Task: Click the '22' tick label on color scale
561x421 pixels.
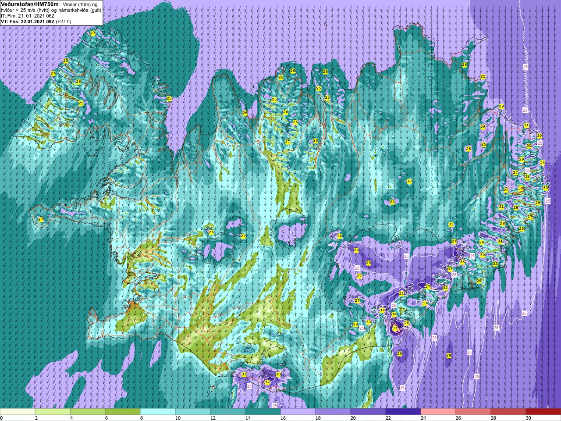Action: point(388,418)
